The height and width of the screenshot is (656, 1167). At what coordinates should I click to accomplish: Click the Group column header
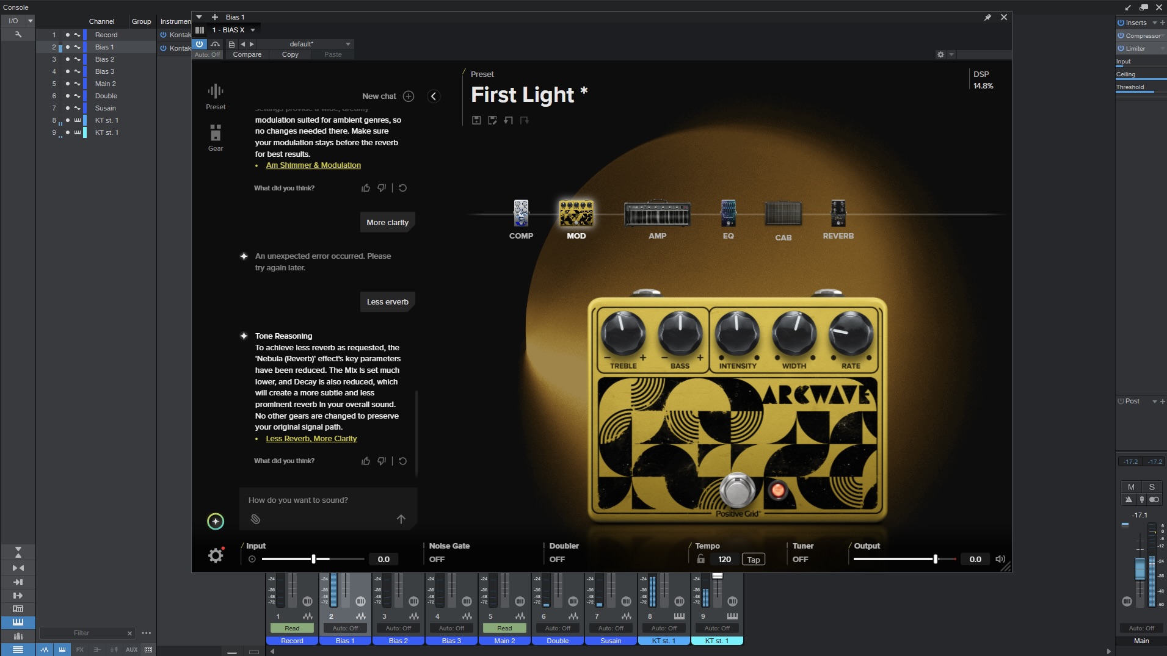tap(141, 21)
